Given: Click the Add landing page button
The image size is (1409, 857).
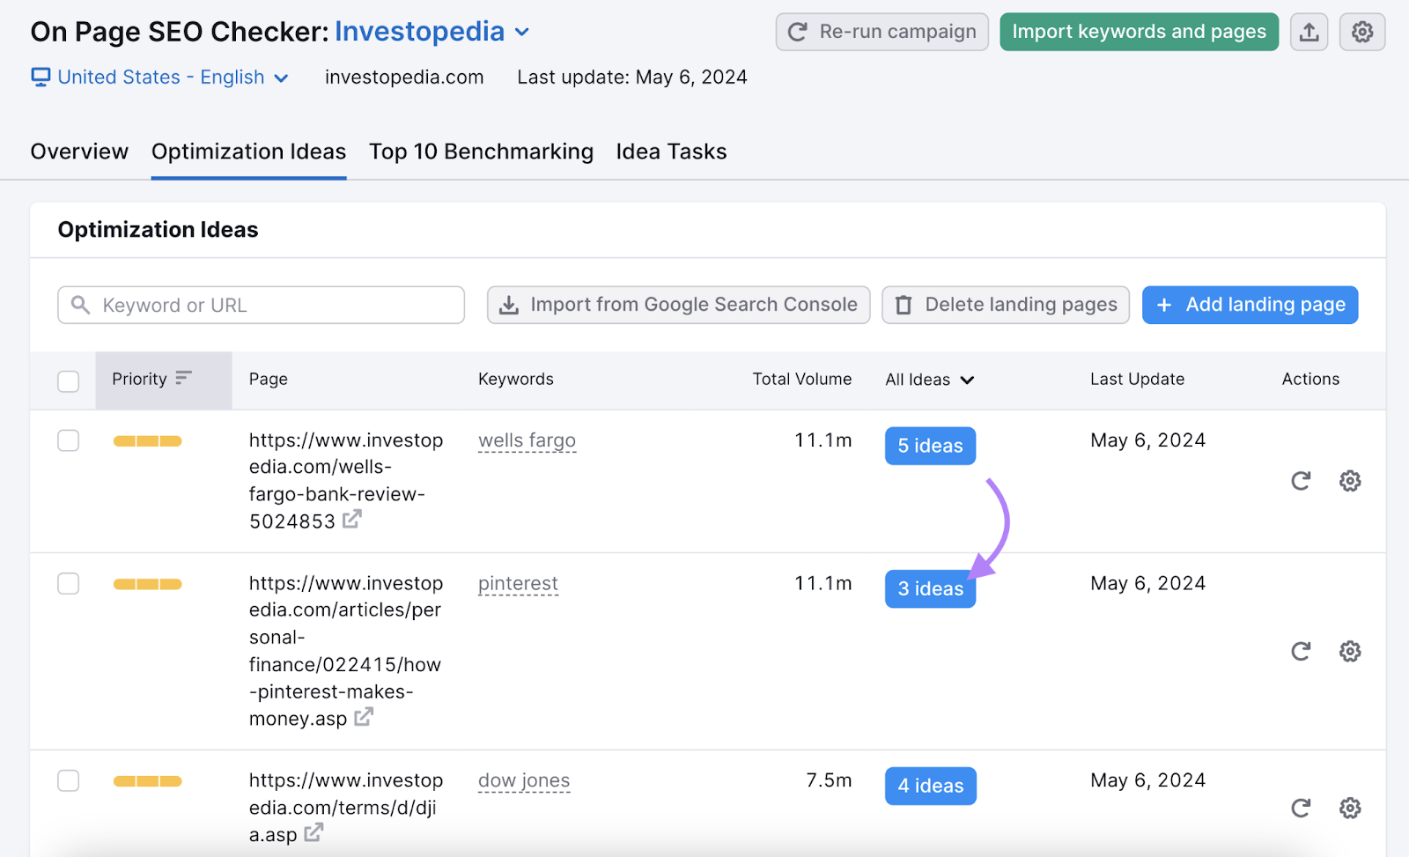Looking at the screenshot, I should tap(1250, 305).
